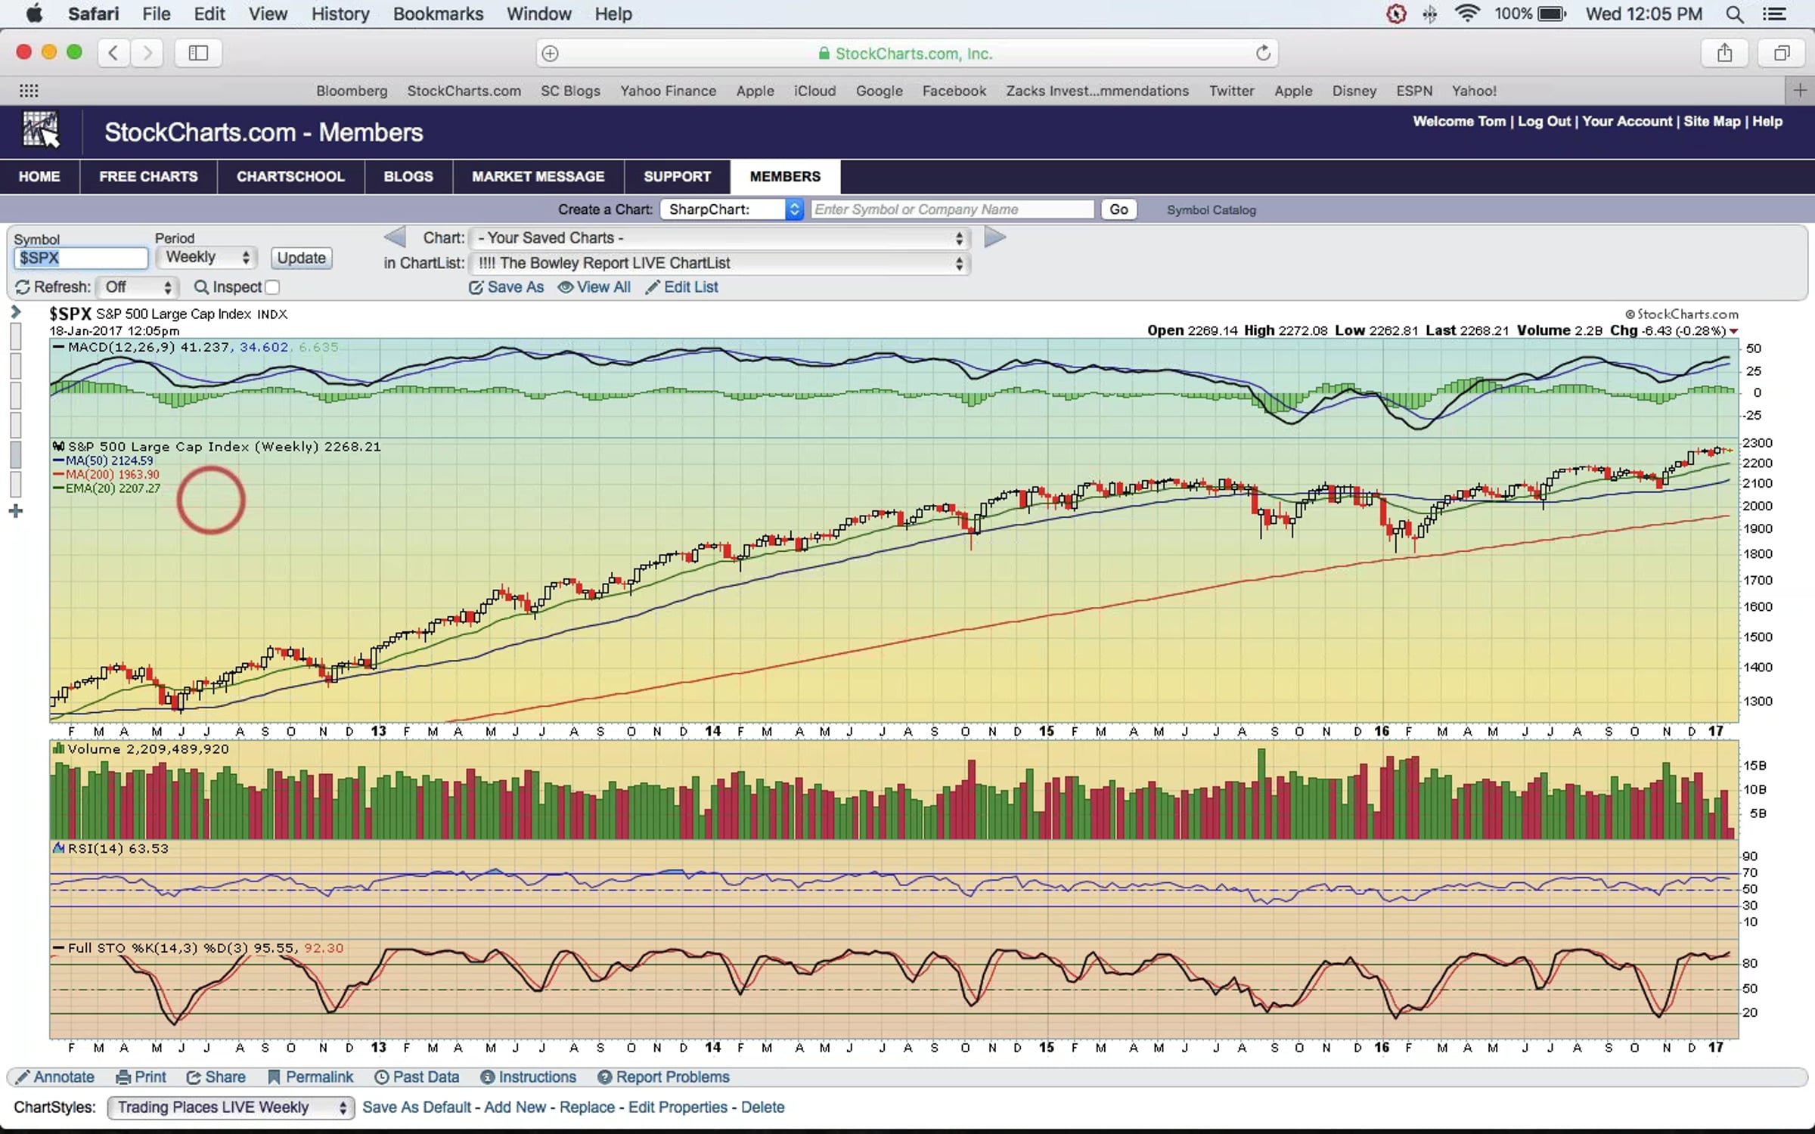Screen dimensions: 1815x1134
Task: Open the Notification Center list icon
Action: tap(1774, 14)
